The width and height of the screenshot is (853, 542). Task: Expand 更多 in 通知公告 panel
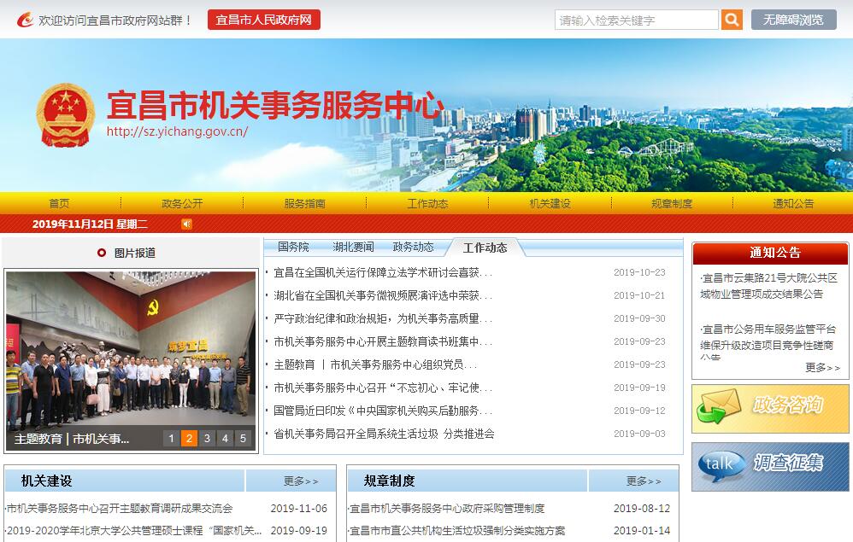822,368
